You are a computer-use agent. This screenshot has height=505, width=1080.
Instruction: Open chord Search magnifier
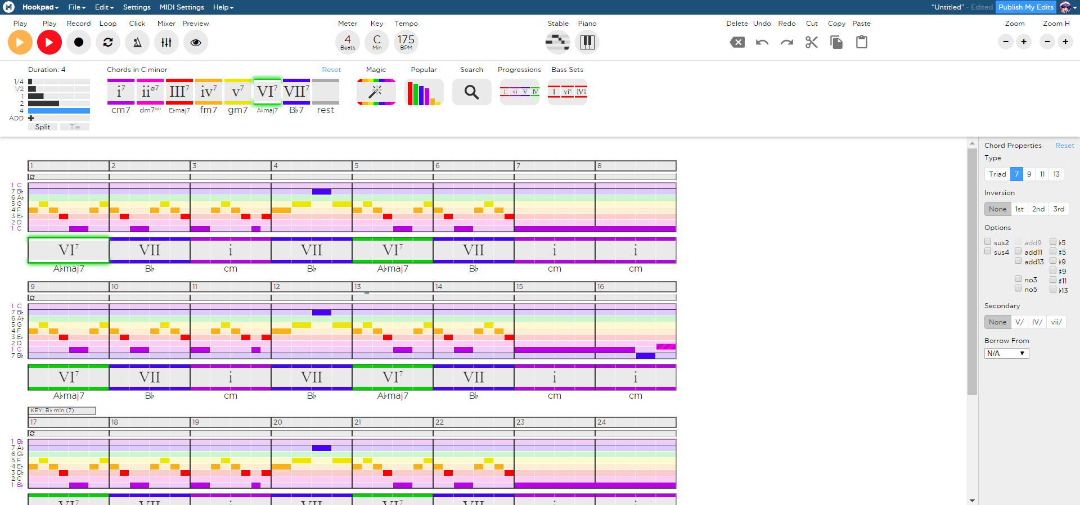[471, 92]
